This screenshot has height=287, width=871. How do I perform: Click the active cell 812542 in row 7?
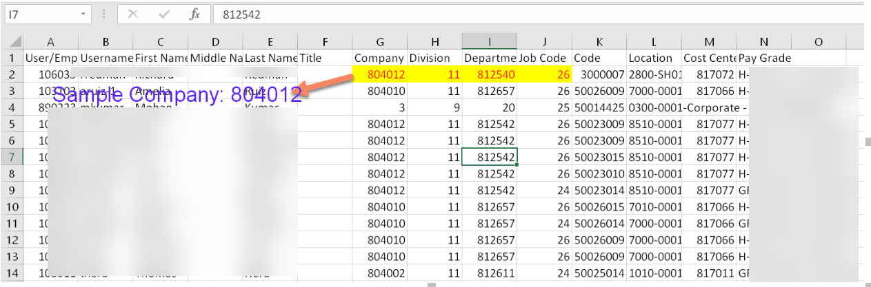click(x=489, y=157)
